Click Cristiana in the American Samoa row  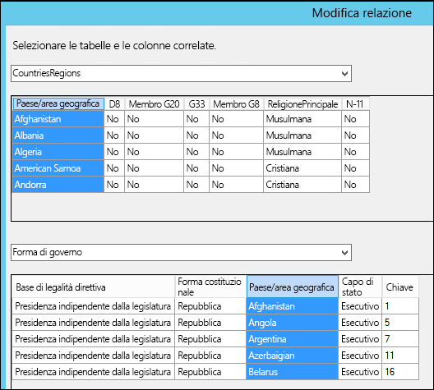(302, 168)
